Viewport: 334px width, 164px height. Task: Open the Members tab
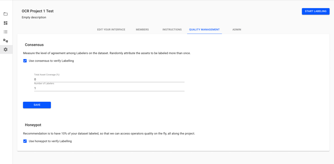[142, 30]
